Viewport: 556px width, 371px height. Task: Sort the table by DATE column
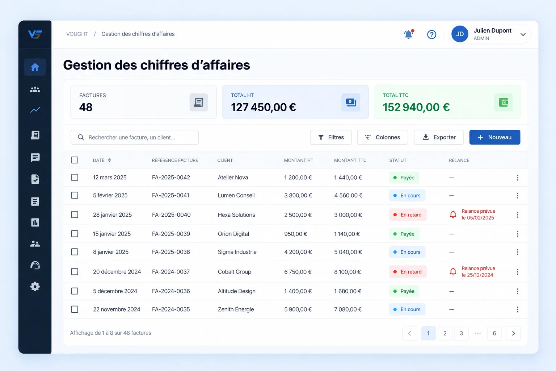pyautogui.click(x=102, y=160)
